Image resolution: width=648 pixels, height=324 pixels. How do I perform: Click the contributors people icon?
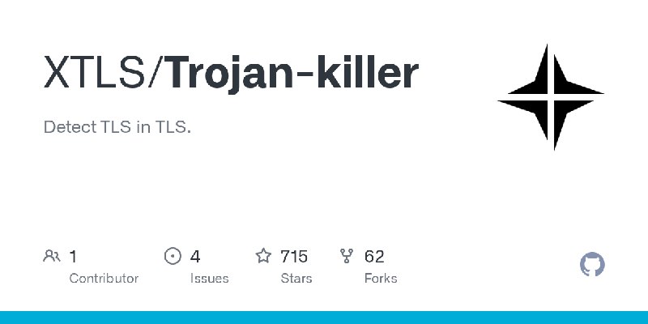[x=51, y=257]
